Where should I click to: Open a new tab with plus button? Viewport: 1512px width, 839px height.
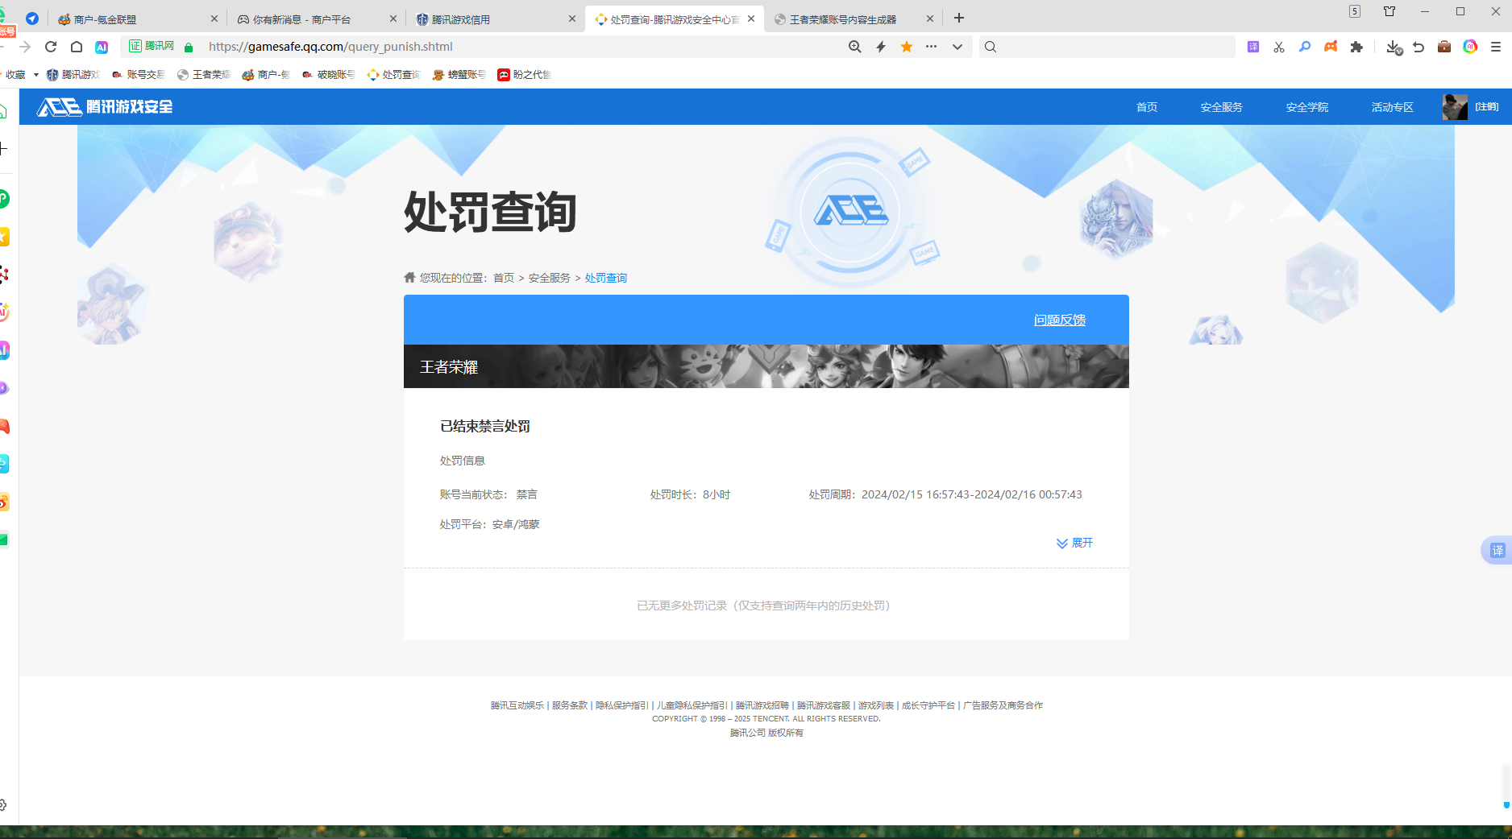pyautogui.click(x=959, y=18)
